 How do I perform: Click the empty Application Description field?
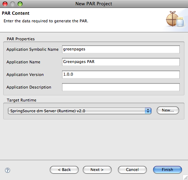tap(121, 87)
